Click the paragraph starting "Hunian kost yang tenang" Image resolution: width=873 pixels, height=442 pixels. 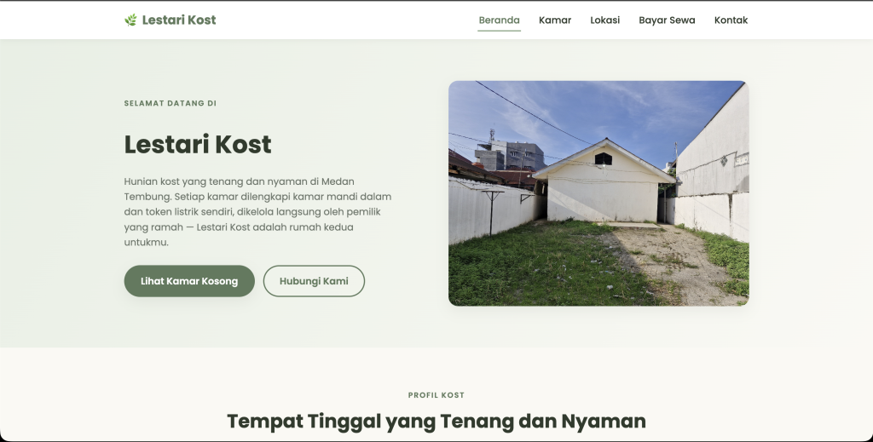257,212
